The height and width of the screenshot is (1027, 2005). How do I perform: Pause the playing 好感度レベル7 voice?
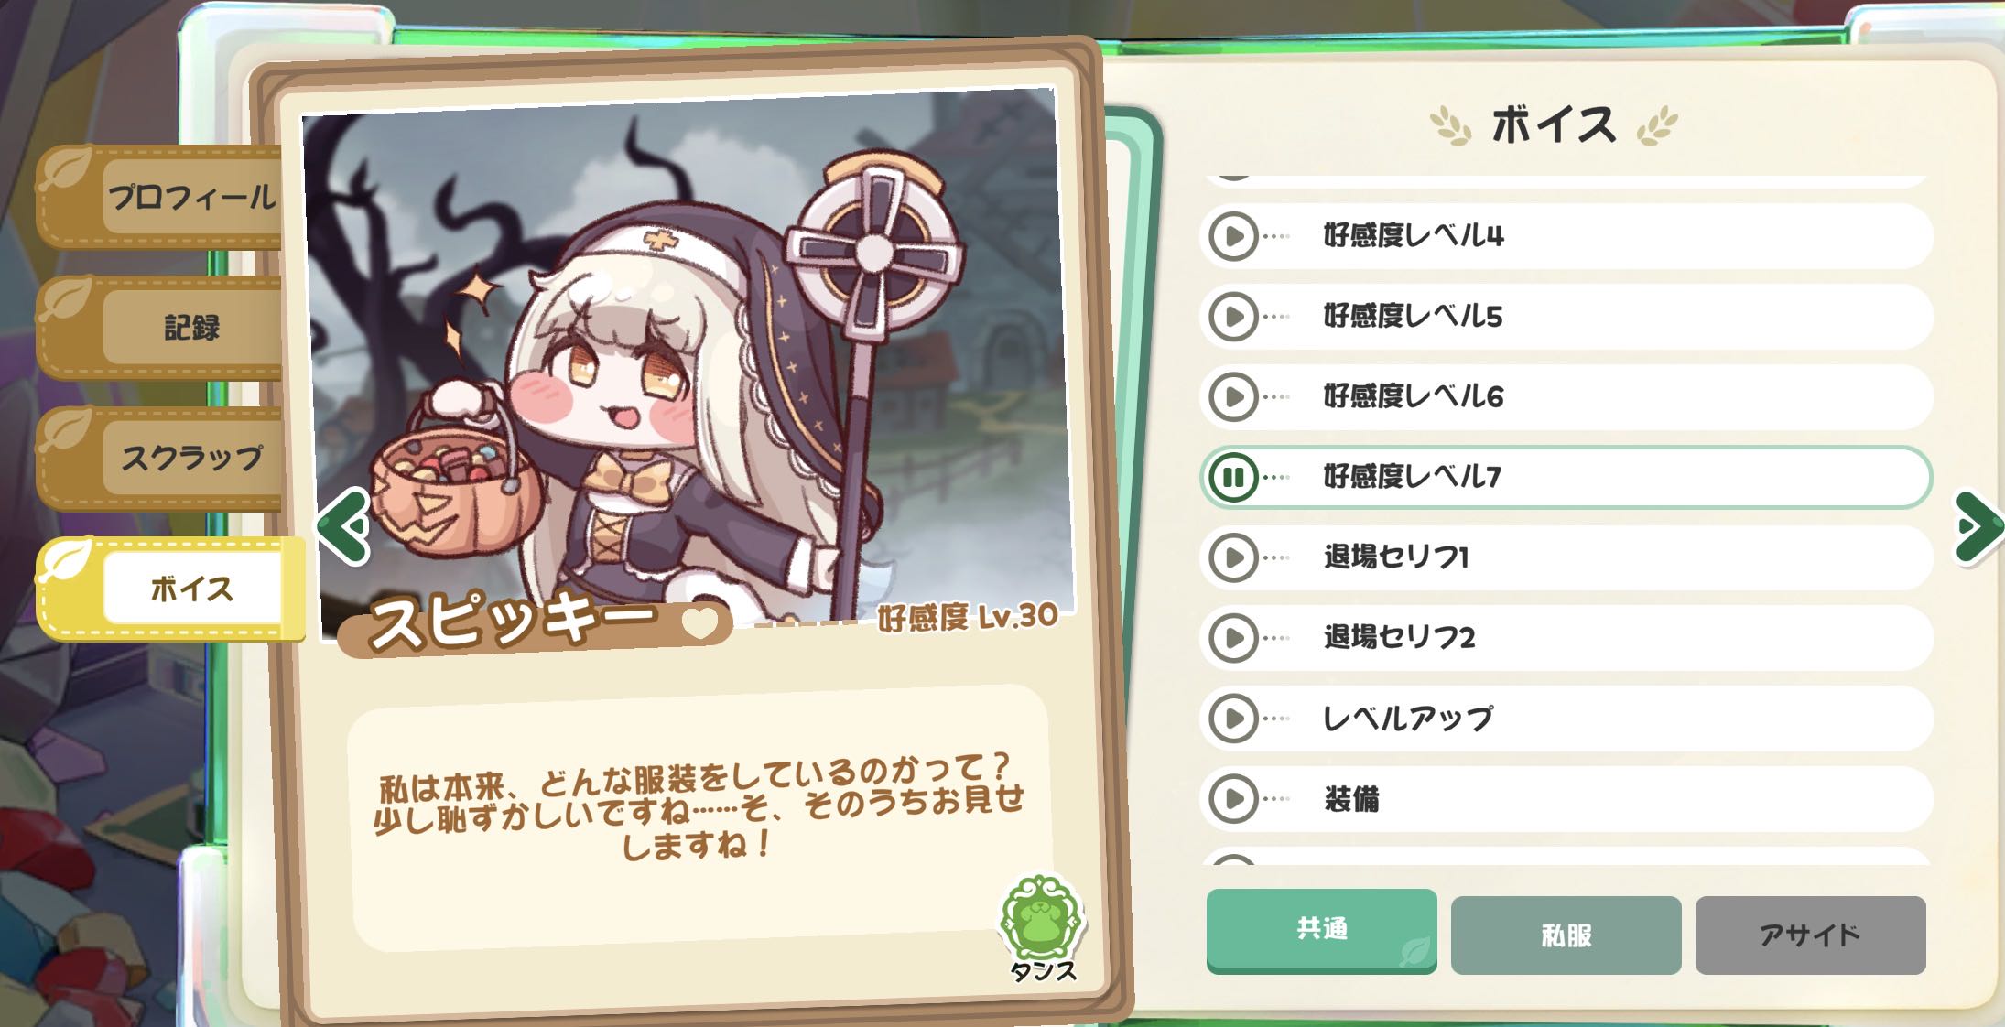pos(1233,477)
